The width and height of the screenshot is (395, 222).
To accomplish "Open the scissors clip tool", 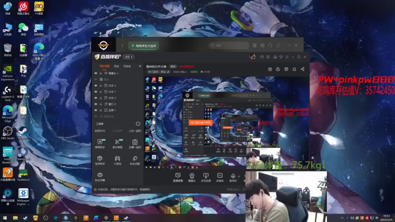I will pyautogui.click(x=118, y=144).
